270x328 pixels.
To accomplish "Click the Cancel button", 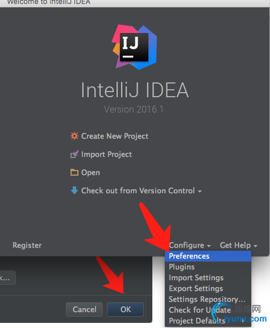I will [84, 309].
